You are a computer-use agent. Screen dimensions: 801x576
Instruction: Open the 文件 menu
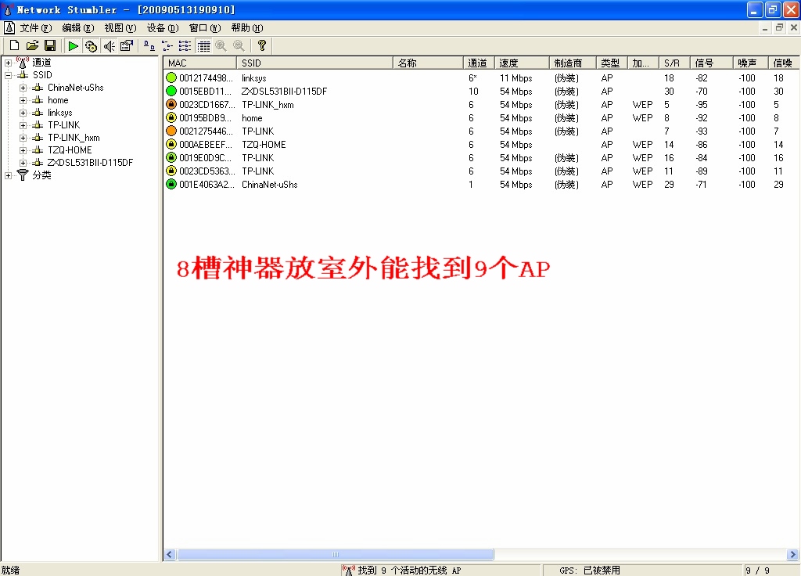36,28
